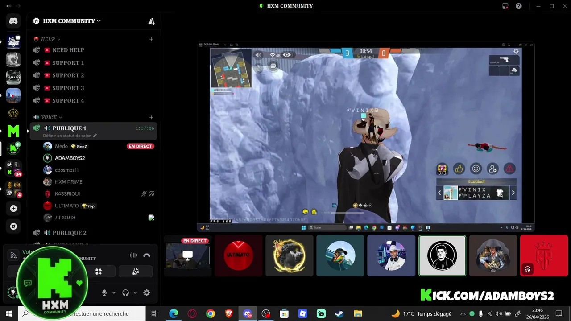Open the soundboard button
Screen dimensions: 571x321
tap(136, 272)
